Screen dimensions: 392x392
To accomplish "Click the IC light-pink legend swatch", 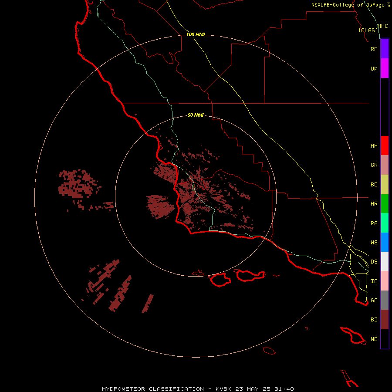I will tap(385, 281).
